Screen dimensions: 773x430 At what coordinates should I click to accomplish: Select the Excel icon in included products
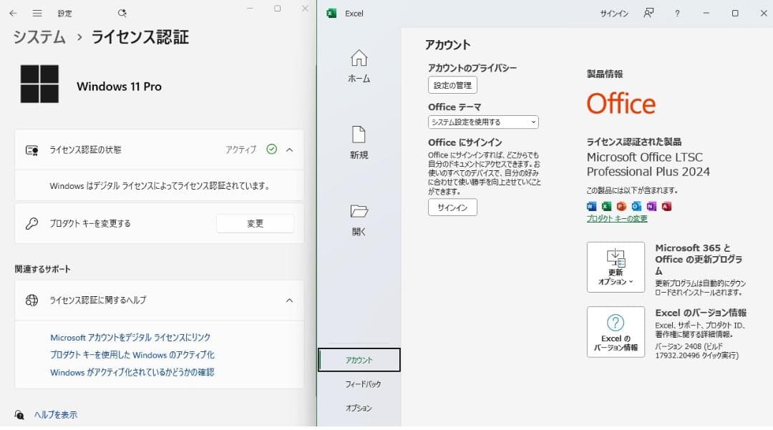coord(606,206)
